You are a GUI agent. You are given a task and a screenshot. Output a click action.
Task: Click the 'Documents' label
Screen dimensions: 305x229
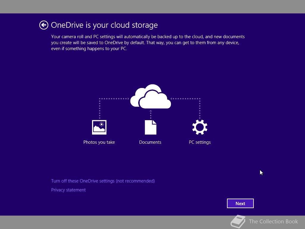click(x=150, y=142)
